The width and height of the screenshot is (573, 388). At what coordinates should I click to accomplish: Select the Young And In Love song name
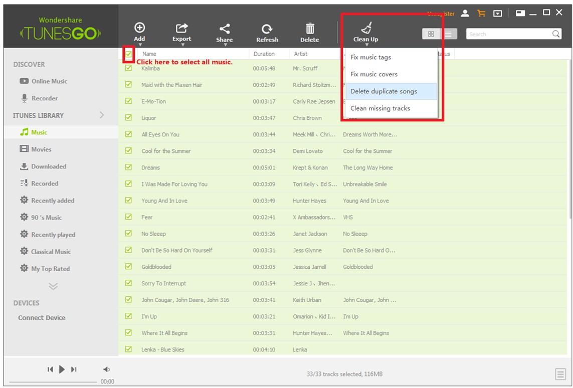[x=164, y=201]
